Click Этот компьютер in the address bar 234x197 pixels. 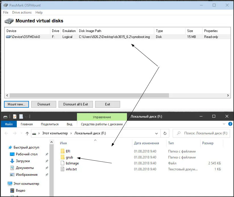point(55,133)
